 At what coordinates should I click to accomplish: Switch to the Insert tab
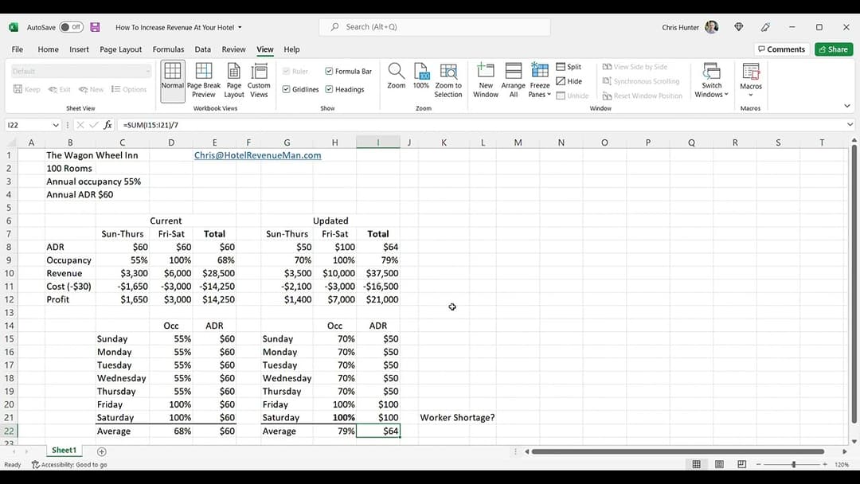click(x=79, y=49)
